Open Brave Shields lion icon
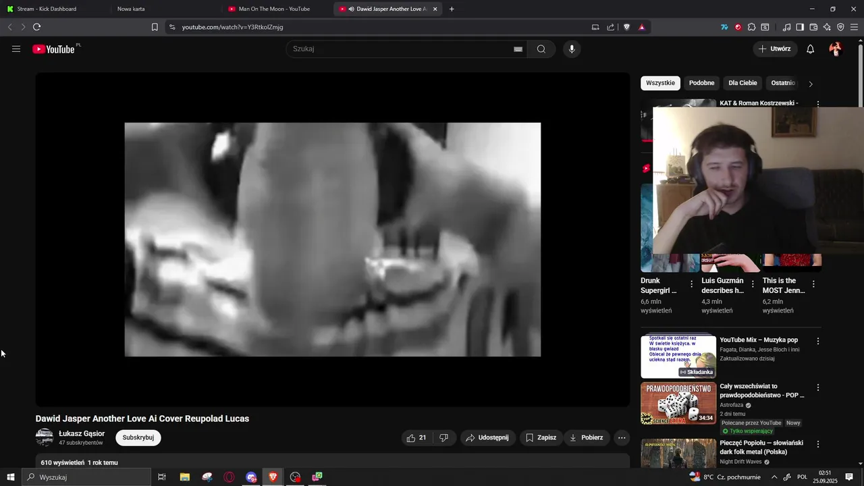This screenshot has height=486, width=864. (x=626, y=27)
